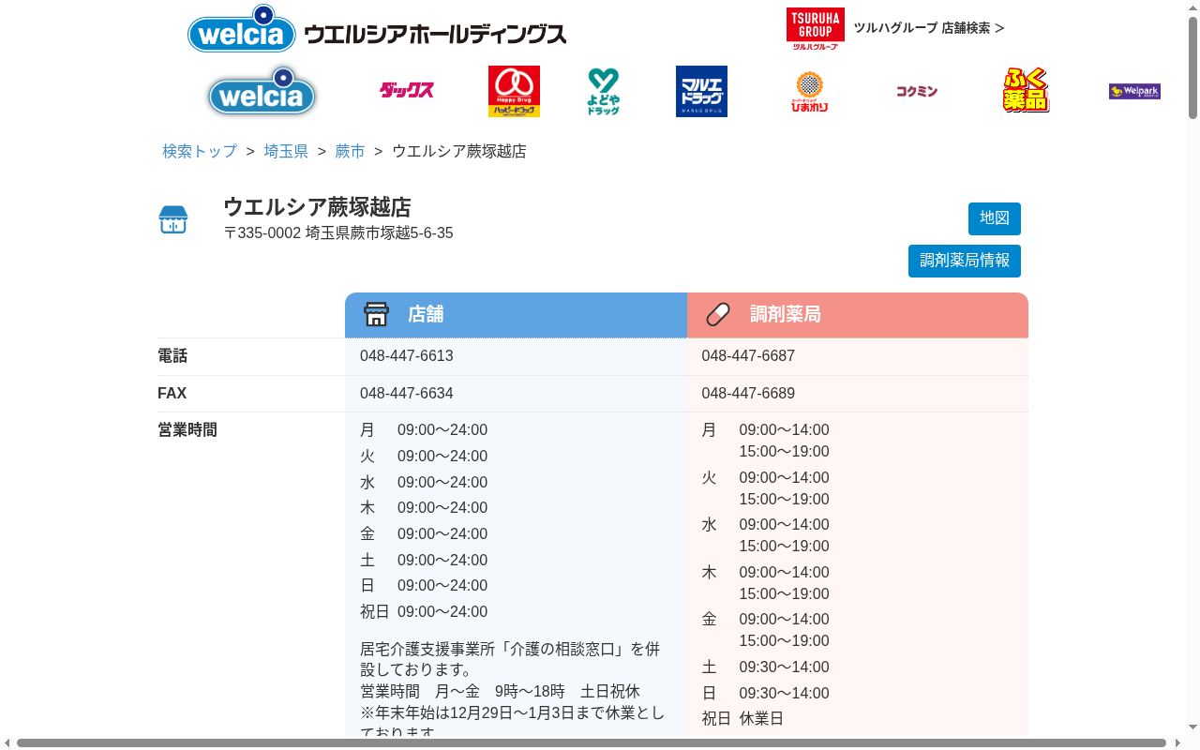Viewport: 1200px width, 750px height.
Task: Click the store icon beside ウエルシア蕨塚越店 title
Action: click(173, 220)
